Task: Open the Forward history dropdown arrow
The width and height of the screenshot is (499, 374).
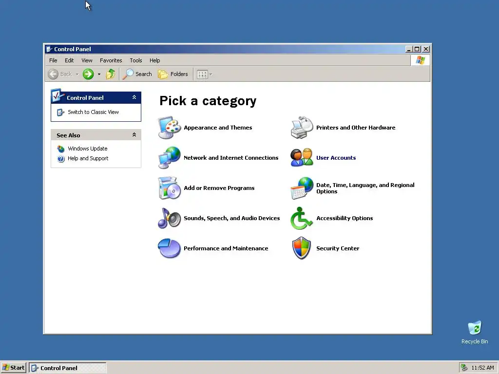Action: click(99, 75)
